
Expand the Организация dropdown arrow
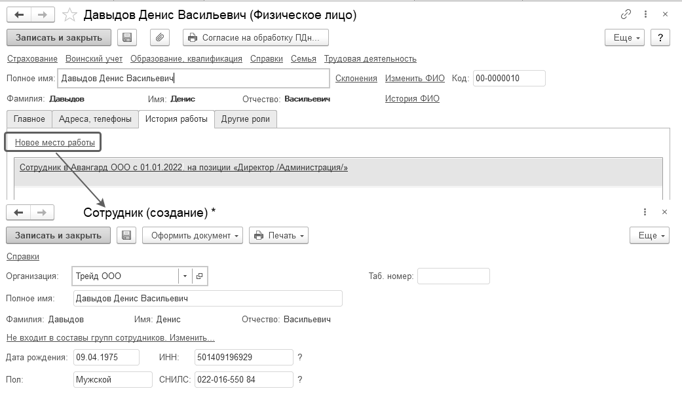185,276
